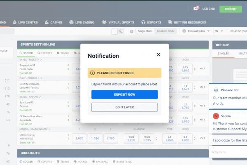Image resolution: width=247 pixels, height=165 pixels.
Task: Open Betting Resources page
Action: click(189, 22)
